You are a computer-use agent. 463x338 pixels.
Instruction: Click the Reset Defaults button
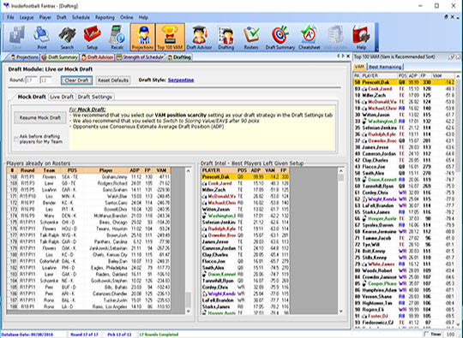coord(113,80)
